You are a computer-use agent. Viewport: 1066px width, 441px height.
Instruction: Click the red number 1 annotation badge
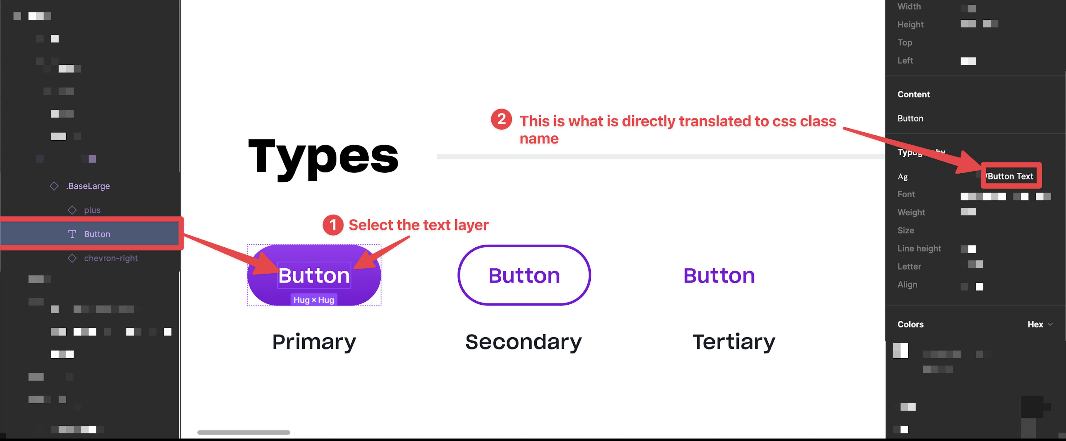(x=333, y=225)
